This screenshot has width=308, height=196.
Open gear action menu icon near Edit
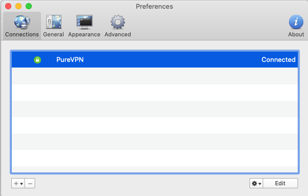(x=254, y=183)
